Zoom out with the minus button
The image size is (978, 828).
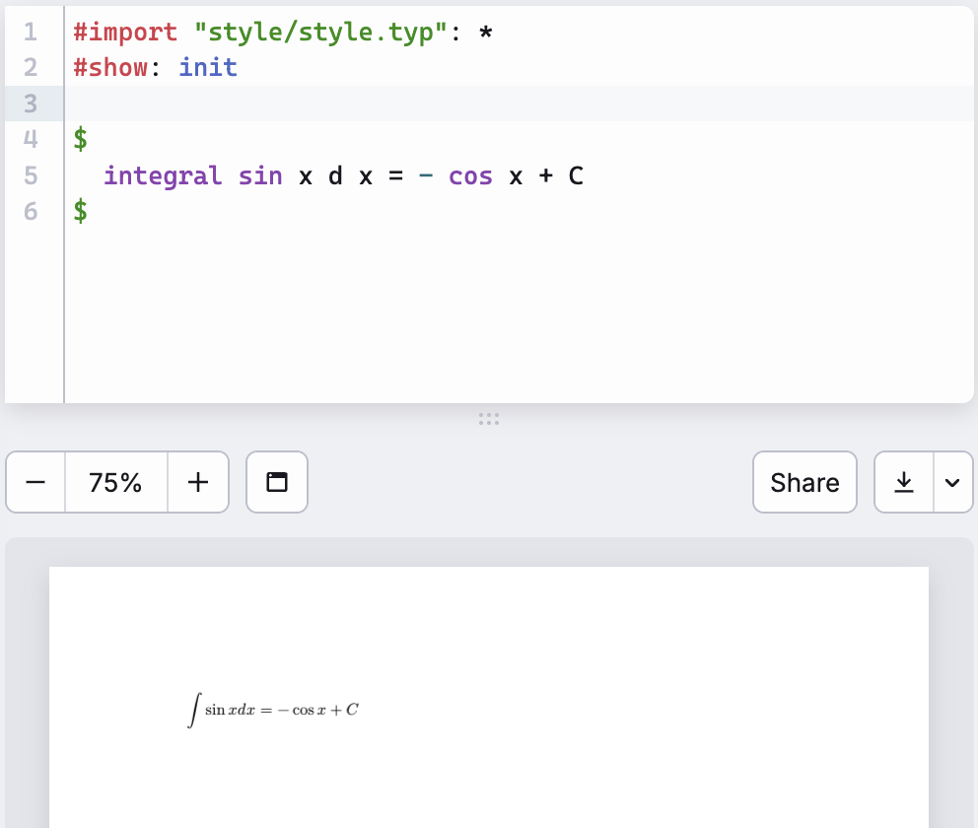coord(35,482)
